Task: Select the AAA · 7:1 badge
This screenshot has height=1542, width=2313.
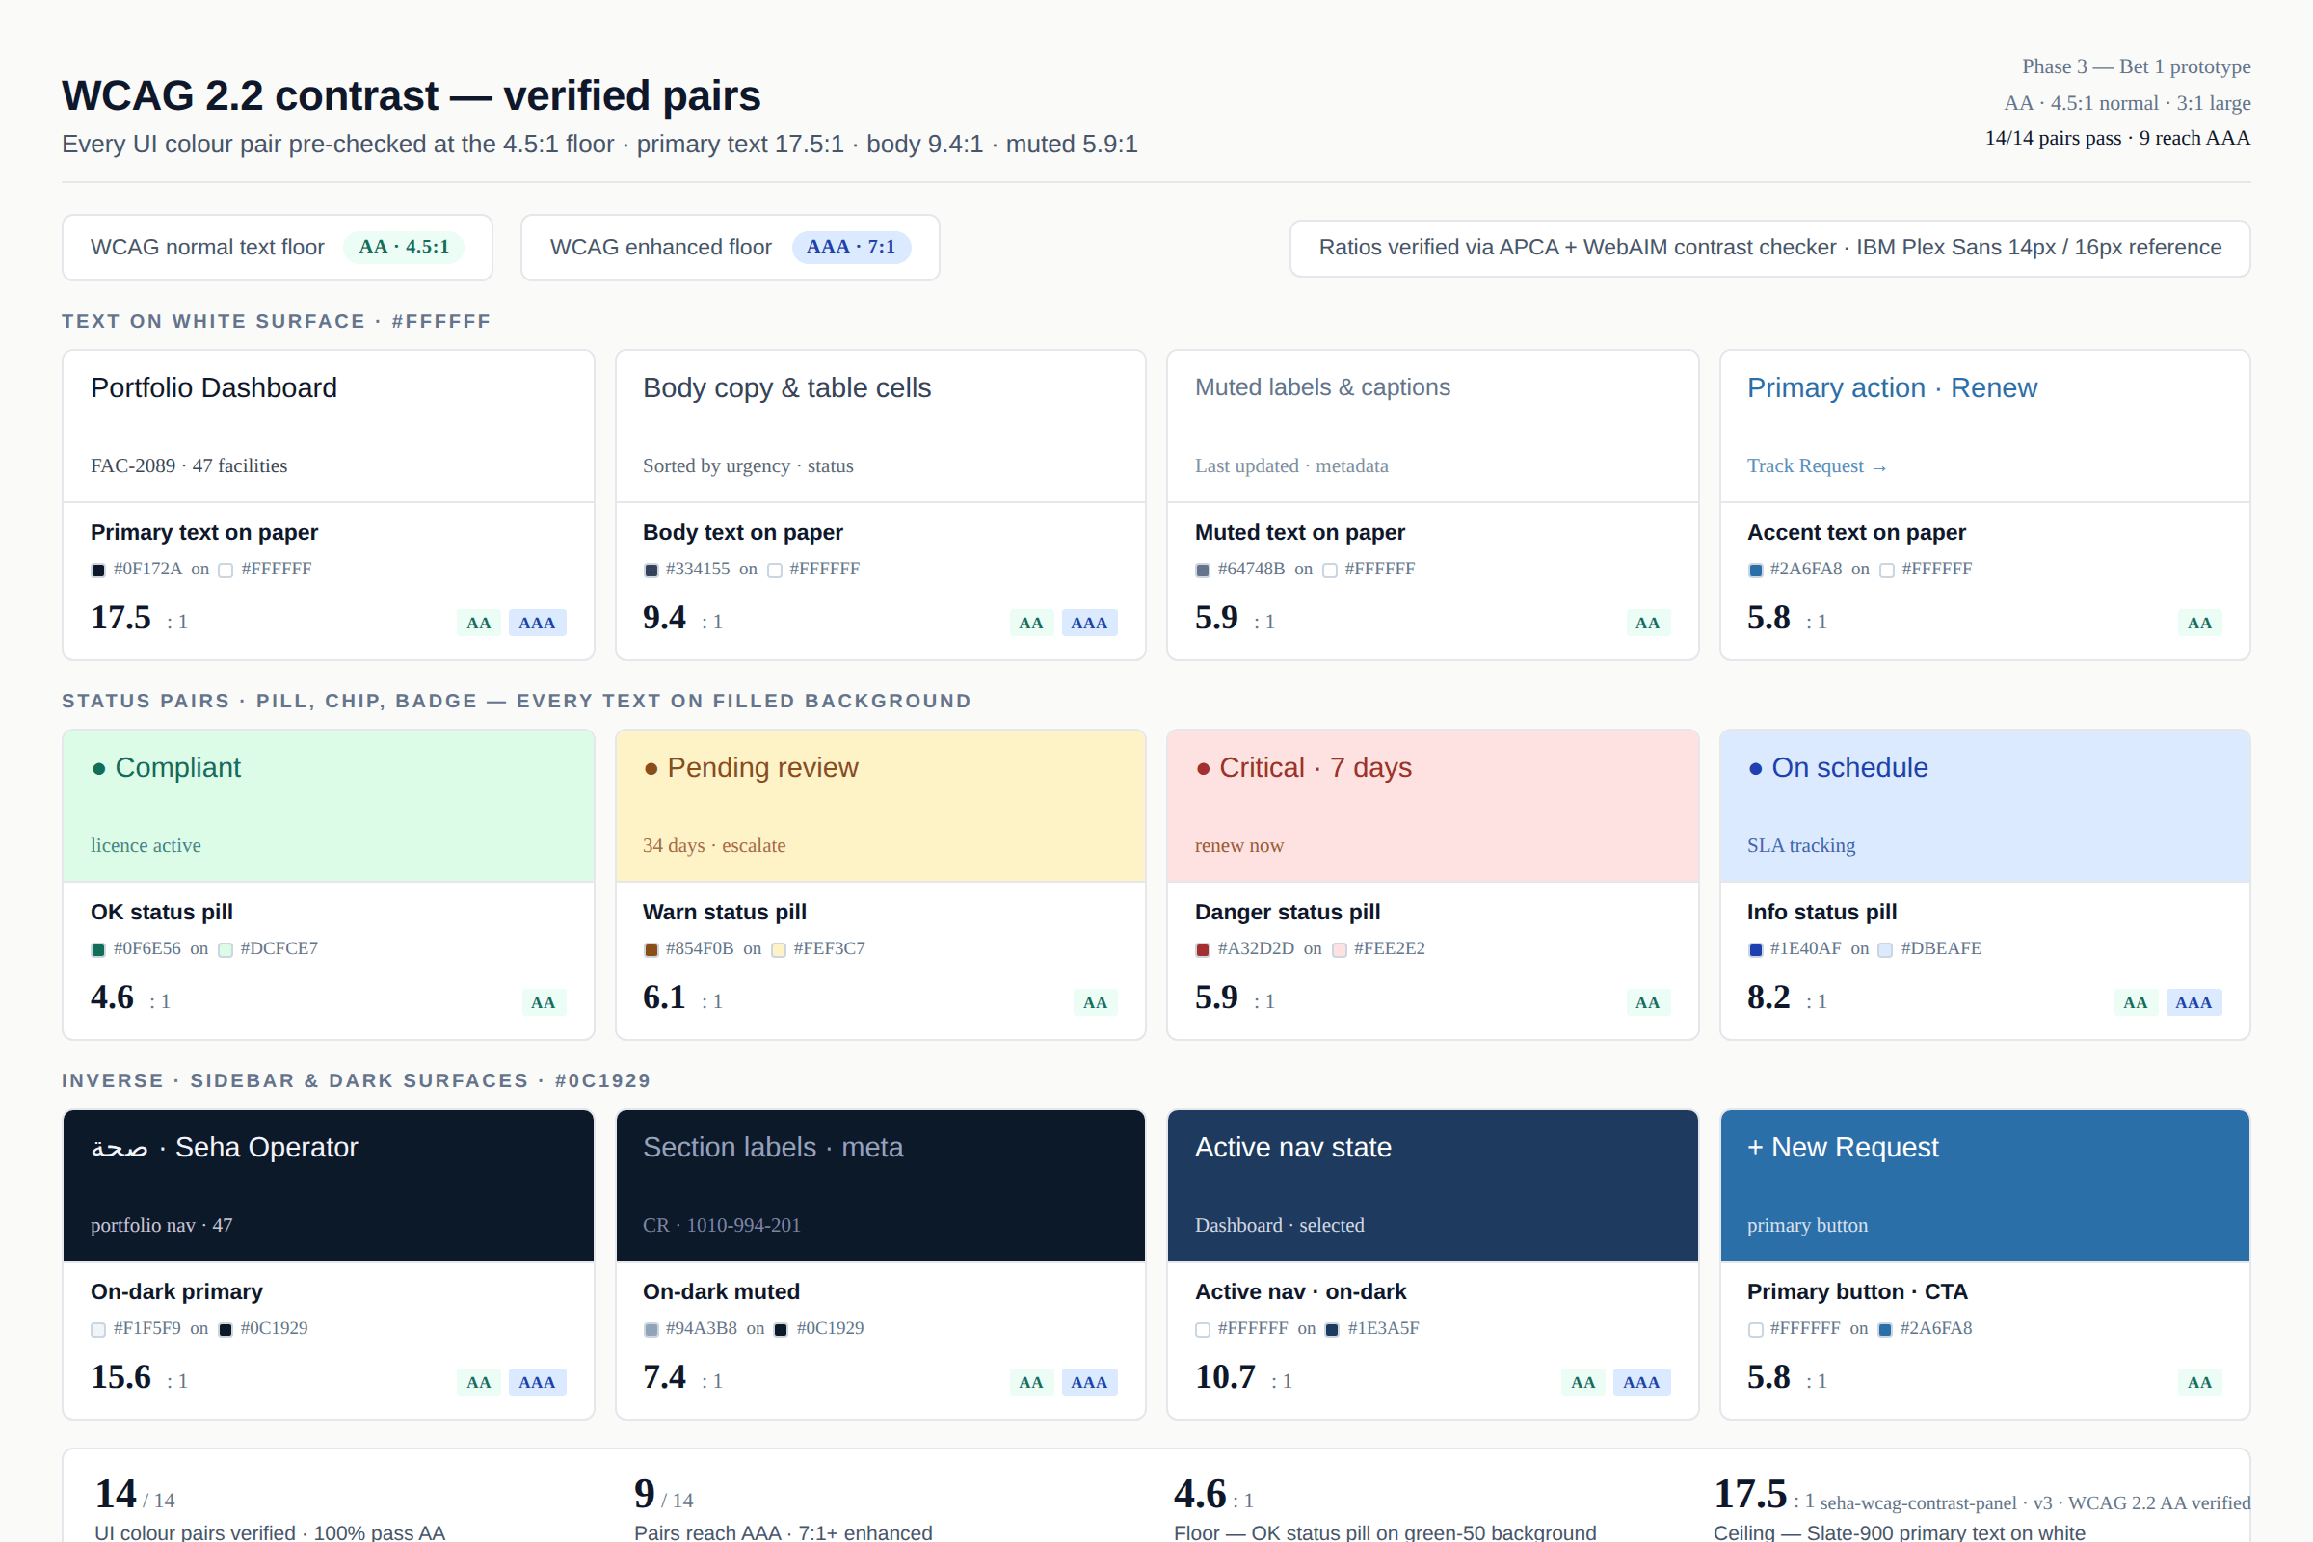Action: [851, 247]
